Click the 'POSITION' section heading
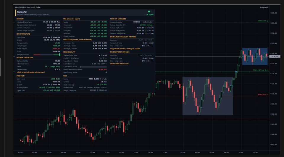 [x=20, y=76]
